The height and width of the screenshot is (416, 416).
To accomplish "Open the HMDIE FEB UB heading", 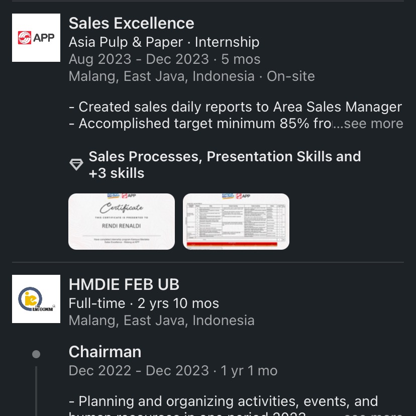I will coord(124,284).
